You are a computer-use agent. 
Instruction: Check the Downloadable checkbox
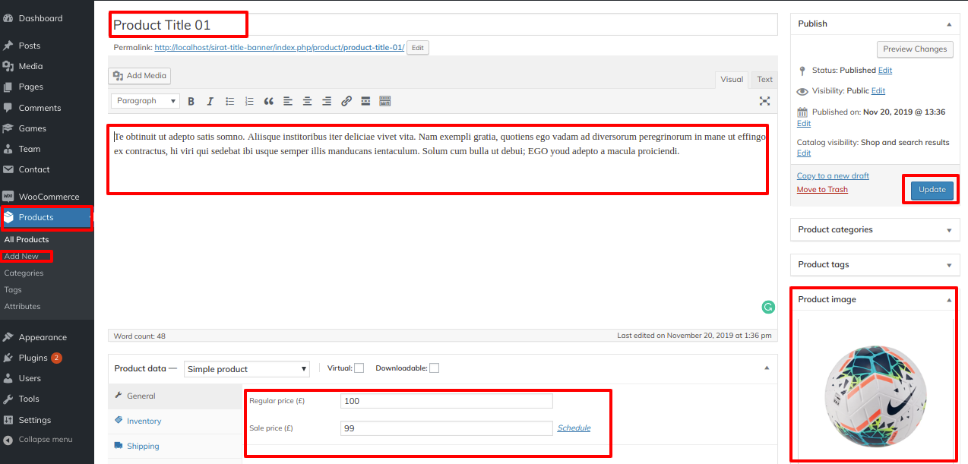(434, 368)
